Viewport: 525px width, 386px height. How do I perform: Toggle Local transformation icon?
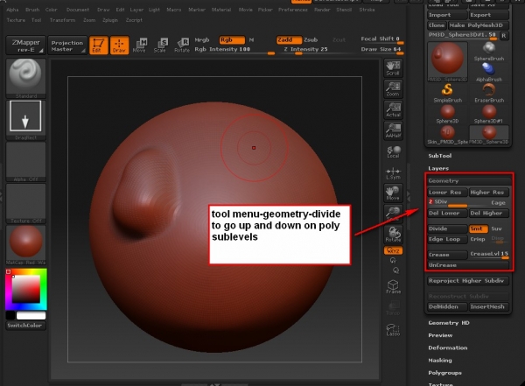coord(393,151)
